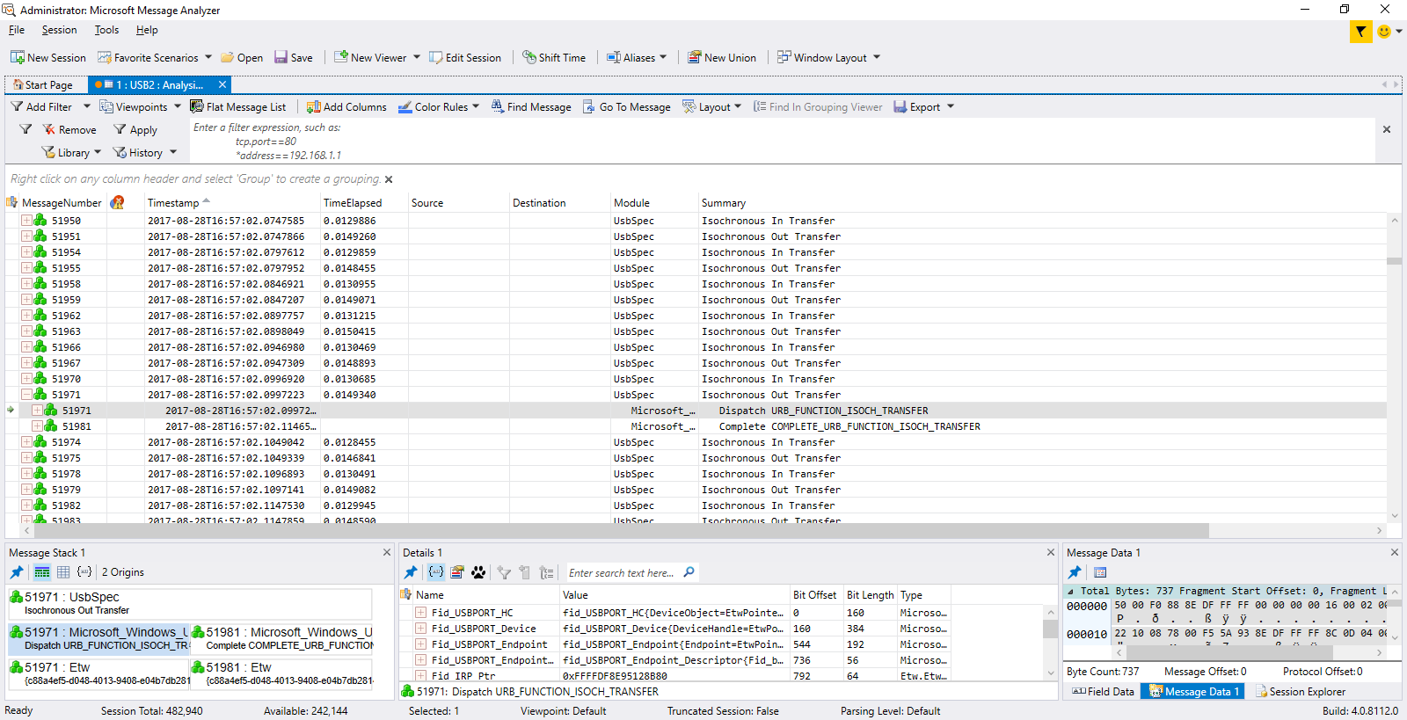This screenshot has height=720, width=1407.
Task: Click Shift Time toolbar icon
Action: (x=529, y=57)
